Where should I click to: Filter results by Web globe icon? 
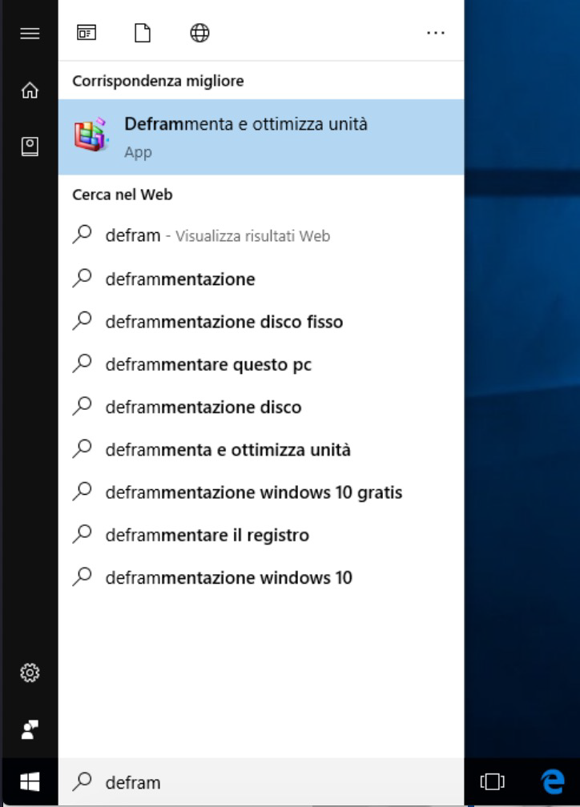(199, 33)
